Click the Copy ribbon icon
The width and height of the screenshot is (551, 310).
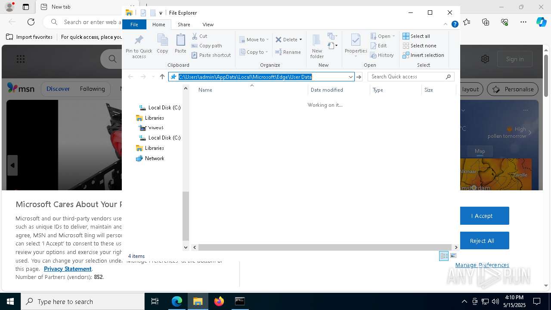(162, 44)
